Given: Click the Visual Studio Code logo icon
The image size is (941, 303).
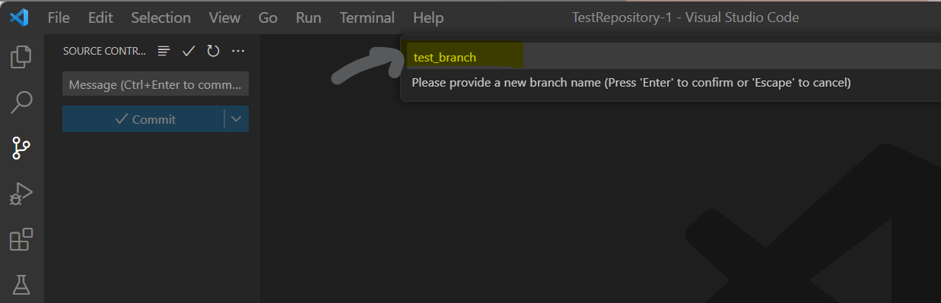Looking at the screenshot, I should [20, 17].
